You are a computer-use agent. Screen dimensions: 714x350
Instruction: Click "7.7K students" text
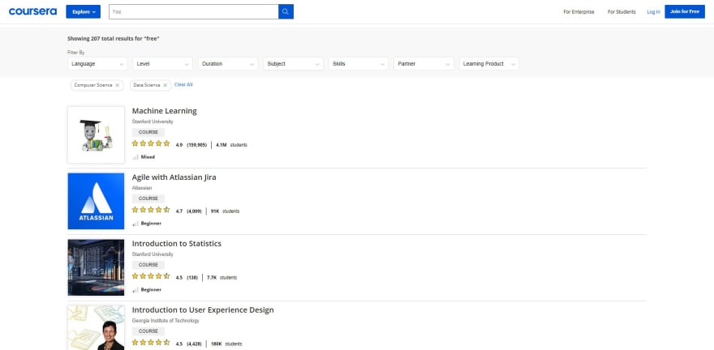pos(222,278)
